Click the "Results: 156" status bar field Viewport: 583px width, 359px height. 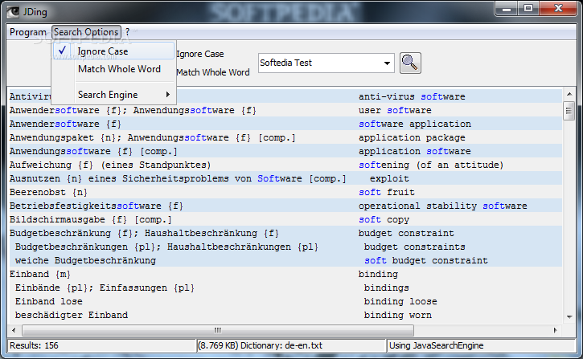(101, 345)
